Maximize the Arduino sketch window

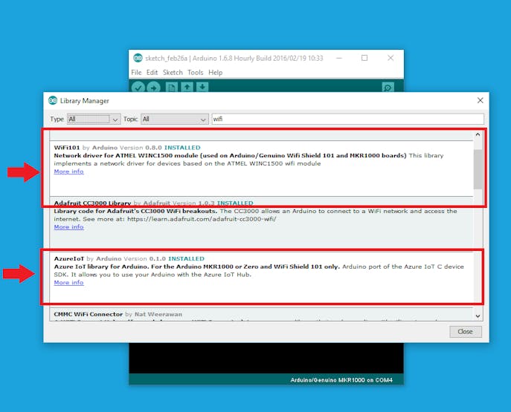364,58
